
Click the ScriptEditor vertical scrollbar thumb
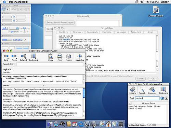(157, 56)
